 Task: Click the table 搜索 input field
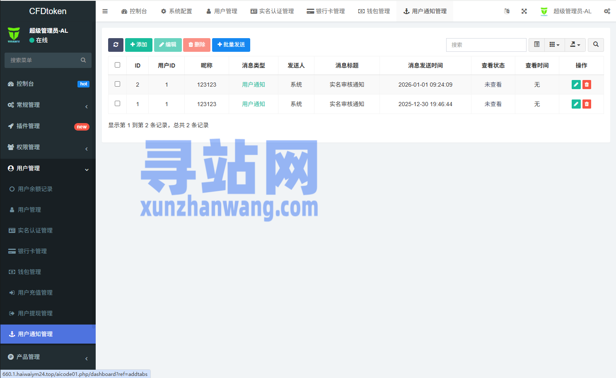[486, 45]
